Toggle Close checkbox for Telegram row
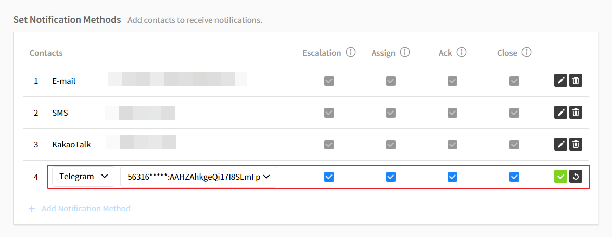612x237 pixels. coord(514,177)
